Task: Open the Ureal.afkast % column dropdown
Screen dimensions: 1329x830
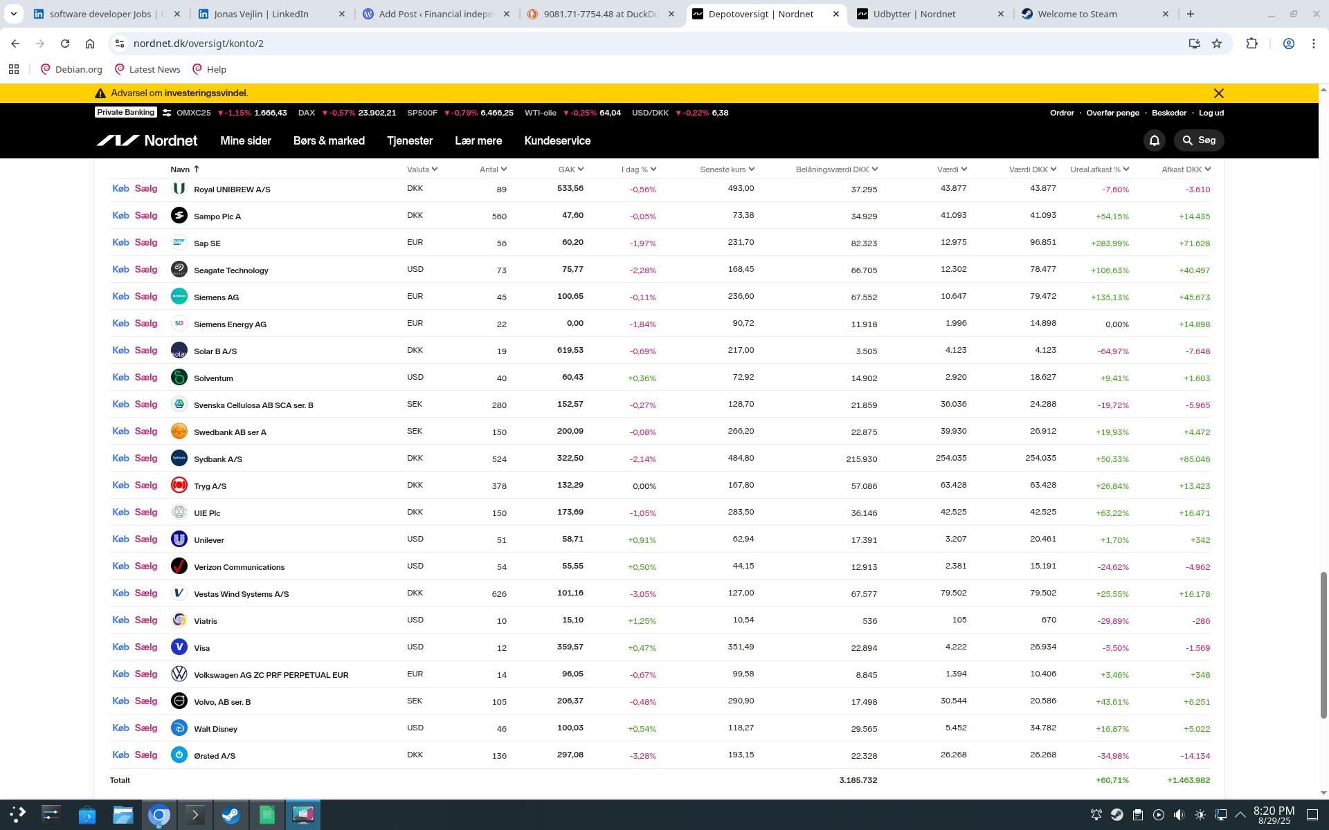Action: click(1100, 169)
